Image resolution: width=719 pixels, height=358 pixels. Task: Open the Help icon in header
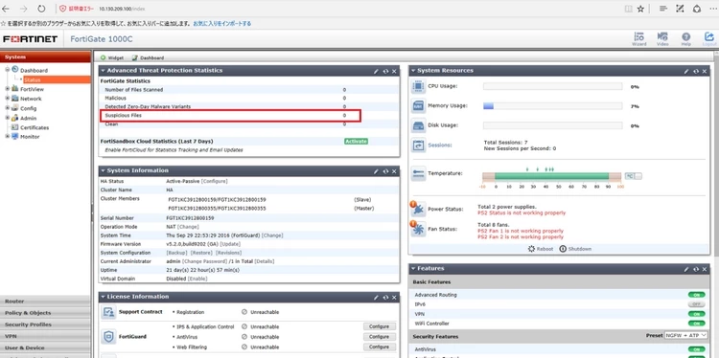(686, 38)
